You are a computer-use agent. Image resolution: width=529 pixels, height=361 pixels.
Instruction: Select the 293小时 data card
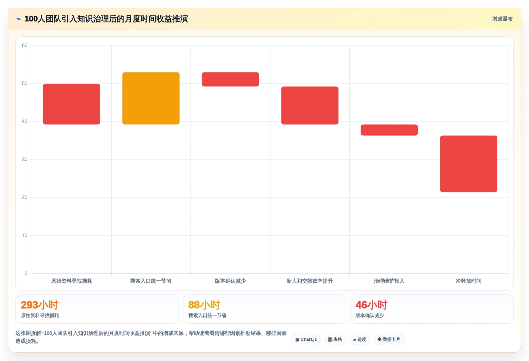(97, 309)
